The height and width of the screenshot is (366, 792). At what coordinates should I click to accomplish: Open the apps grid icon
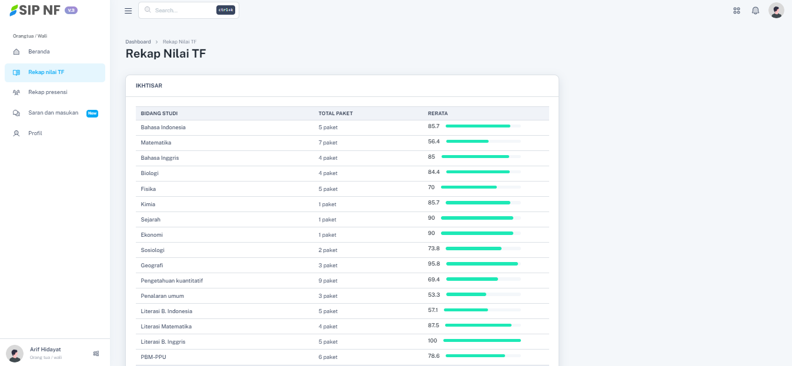(x=737, y=11)
